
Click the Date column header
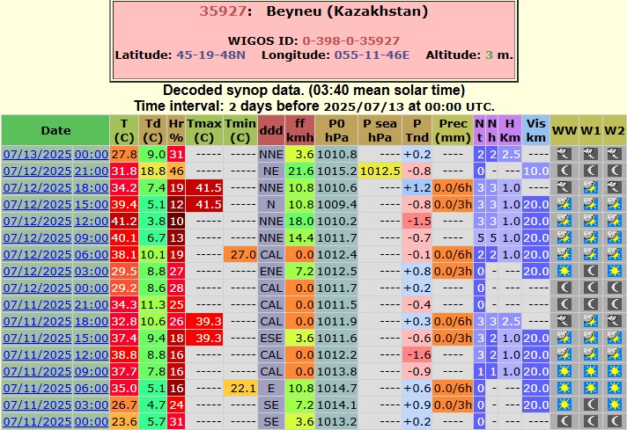(x=55, y=130)
